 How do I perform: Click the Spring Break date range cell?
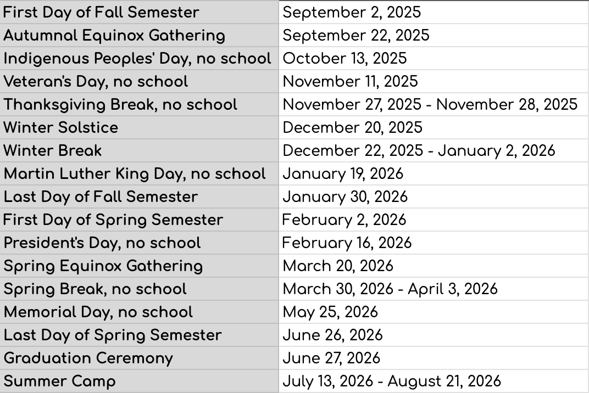(434, 289)
